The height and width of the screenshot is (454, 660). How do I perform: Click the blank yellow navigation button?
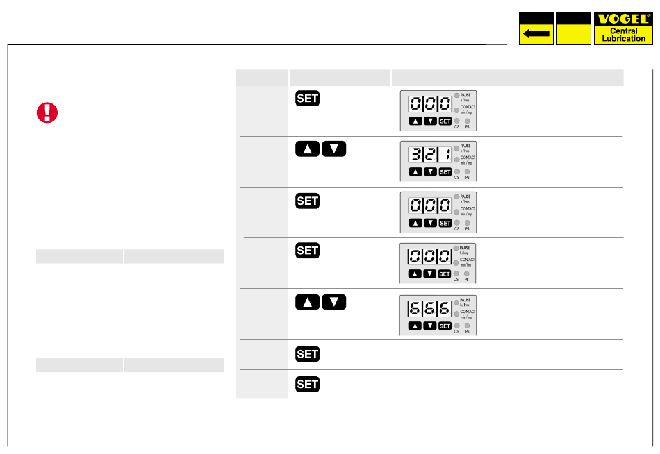[573, 28]
